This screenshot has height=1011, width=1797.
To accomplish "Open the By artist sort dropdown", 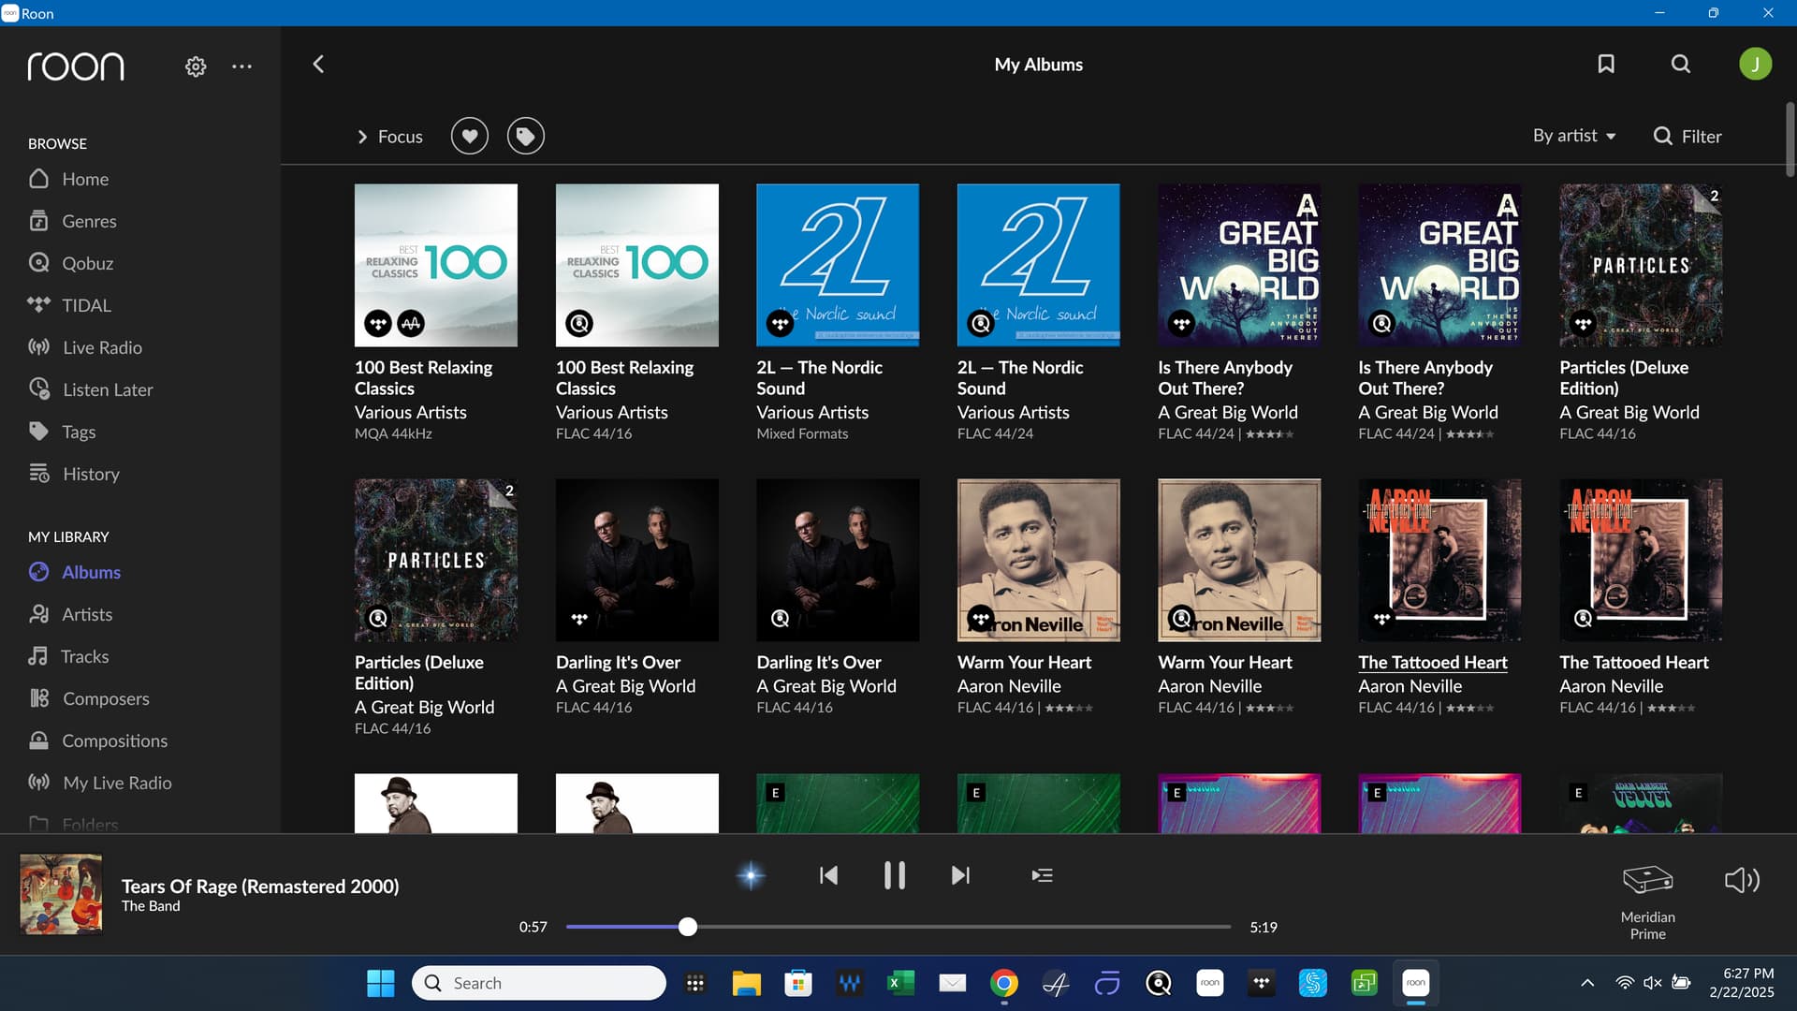I will (1574, 136).
